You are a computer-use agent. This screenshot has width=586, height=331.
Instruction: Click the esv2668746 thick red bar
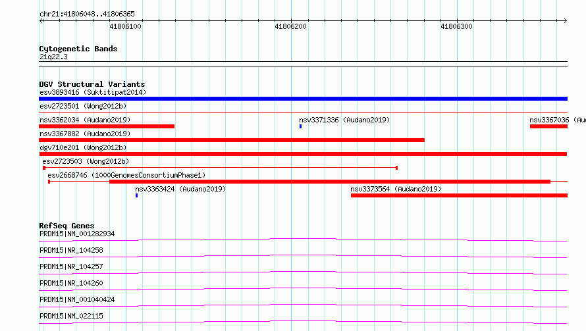(330, 182)
